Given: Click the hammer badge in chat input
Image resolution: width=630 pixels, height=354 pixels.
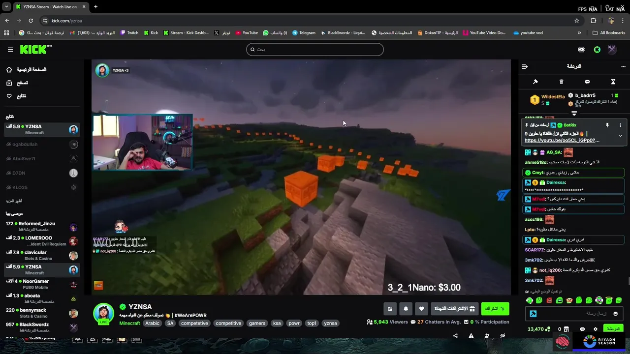Looking at the screenshot, I should 533,314.
